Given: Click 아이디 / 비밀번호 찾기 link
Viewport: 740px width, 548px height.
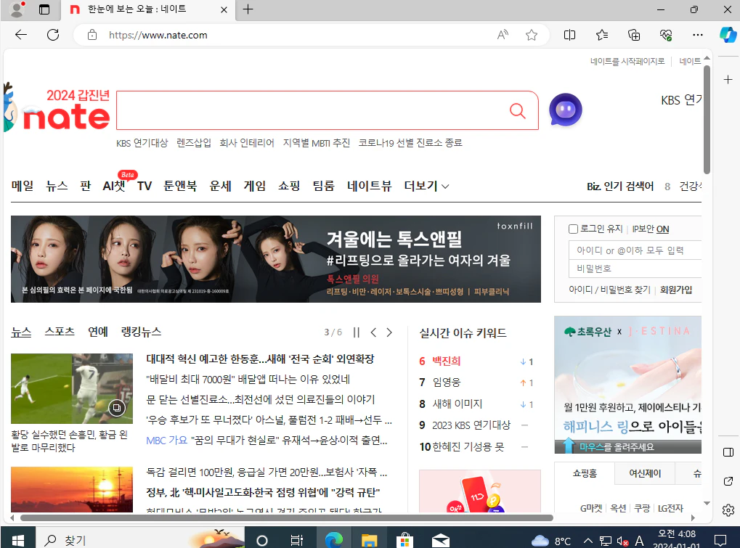Looking at the screenshot, I should click(x=609, y=290).
